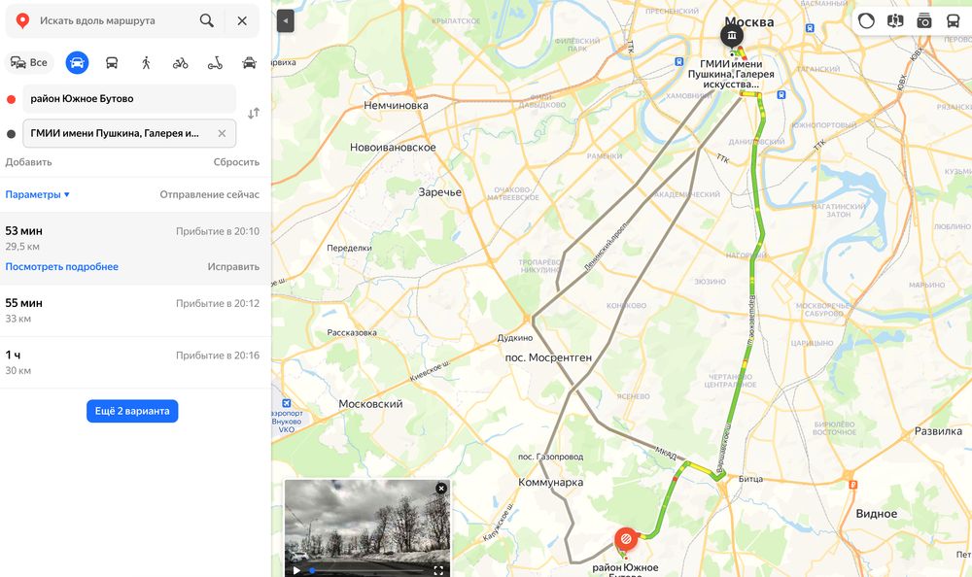Click 'Исправить' to report a fix
This screenshot has height=577, width=972.
pos(233,266)
